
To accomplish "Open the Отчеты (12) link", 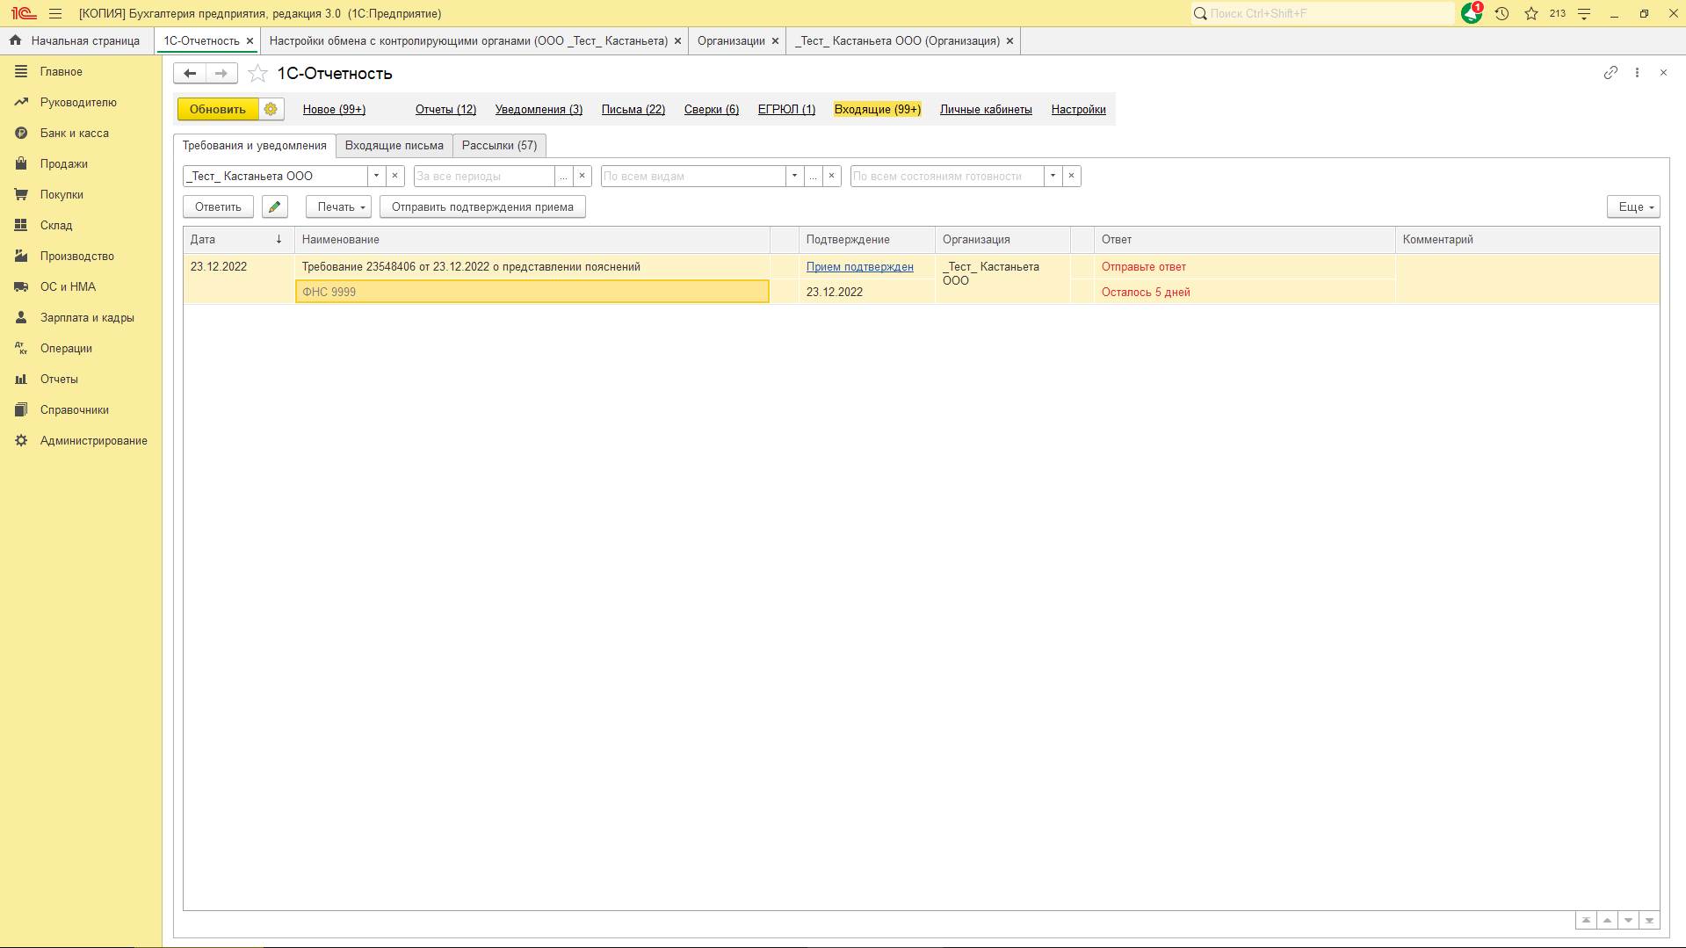I will point(445,109).
